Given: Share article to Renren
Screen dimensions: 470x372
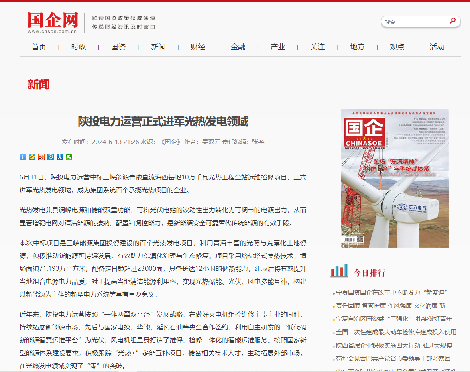Looking at the screenshot, I should [60, 157].
